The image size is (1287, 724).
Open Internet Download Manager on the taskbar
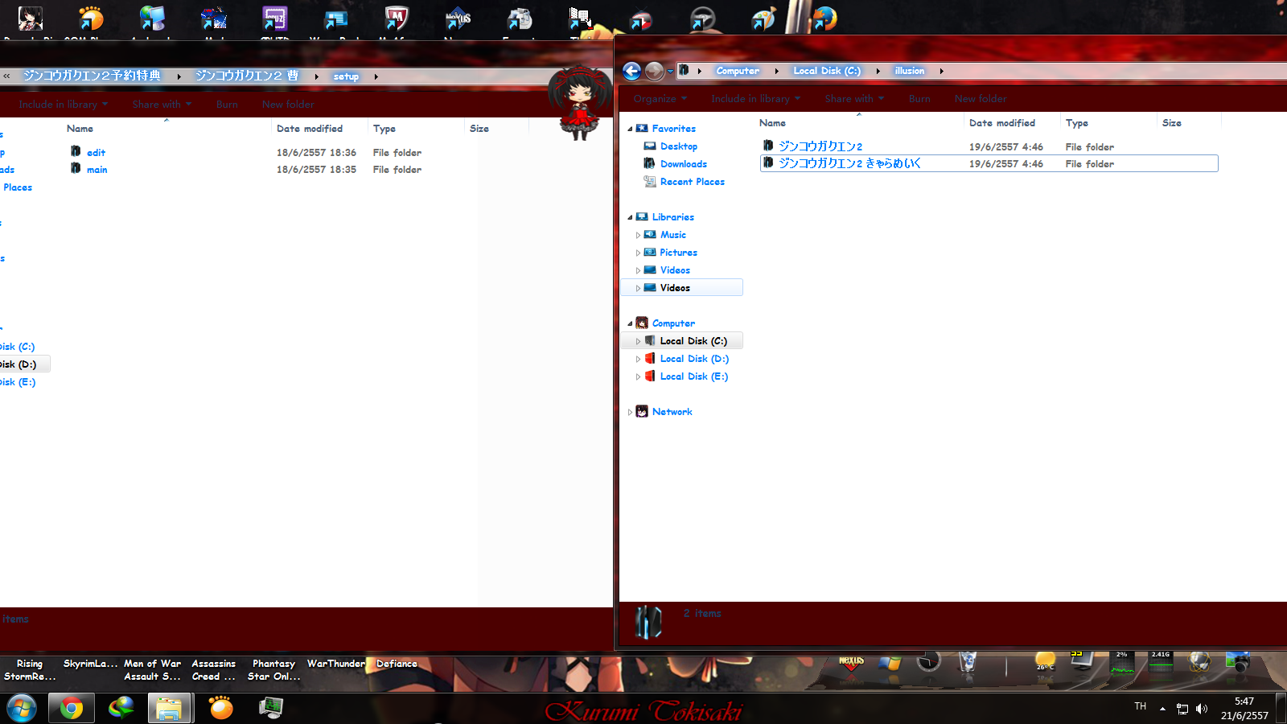[x=121, y=708]
